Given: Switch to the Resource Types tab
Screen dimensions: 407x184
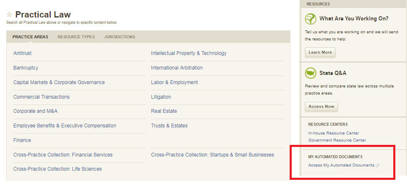Looking at the screenshot, I should [x=76, y=37].
